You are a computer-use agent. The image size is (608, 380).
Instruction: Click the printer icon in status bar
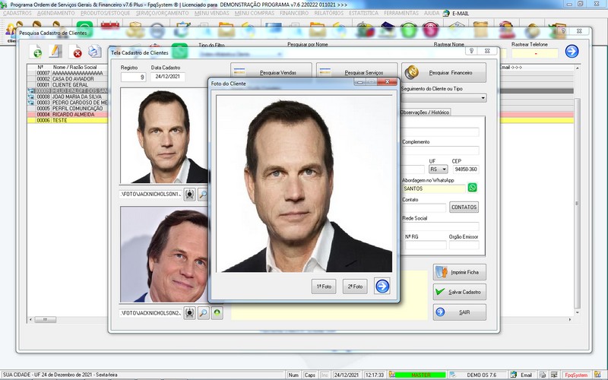click(x=543, y=375)
